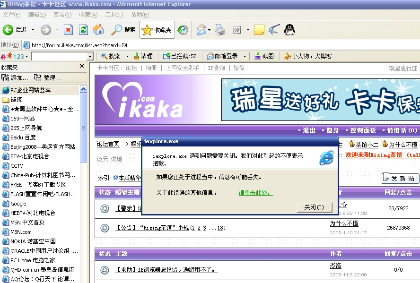420x283 pixels.
Task: Open the 收藏(A) menu
Action: point(88,15)
